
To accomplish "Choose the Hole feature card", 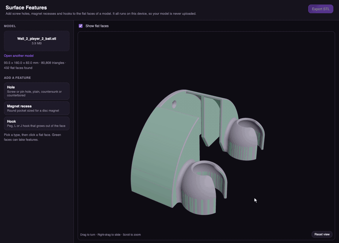I will [37, 91].
